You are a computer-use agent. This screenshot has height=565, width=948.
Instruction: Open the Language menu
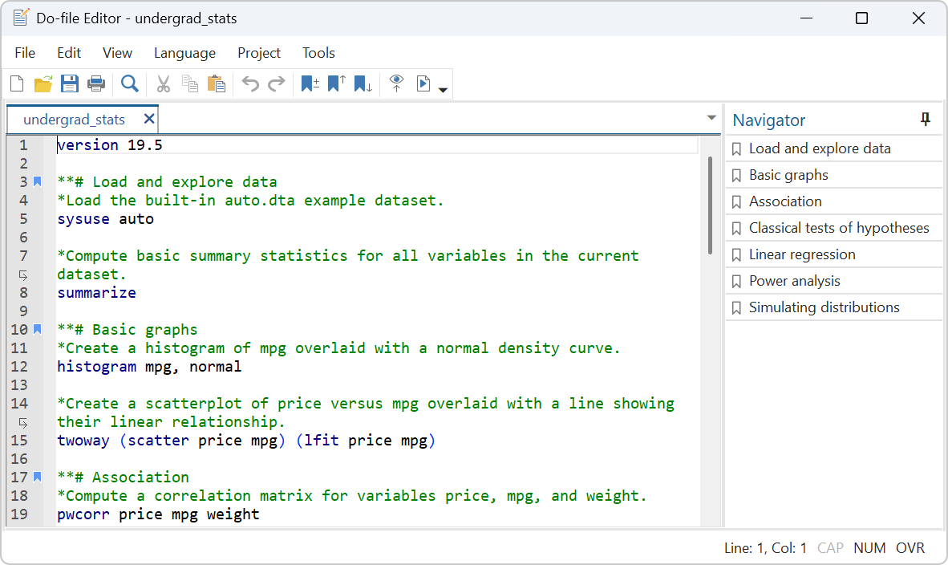184,53
